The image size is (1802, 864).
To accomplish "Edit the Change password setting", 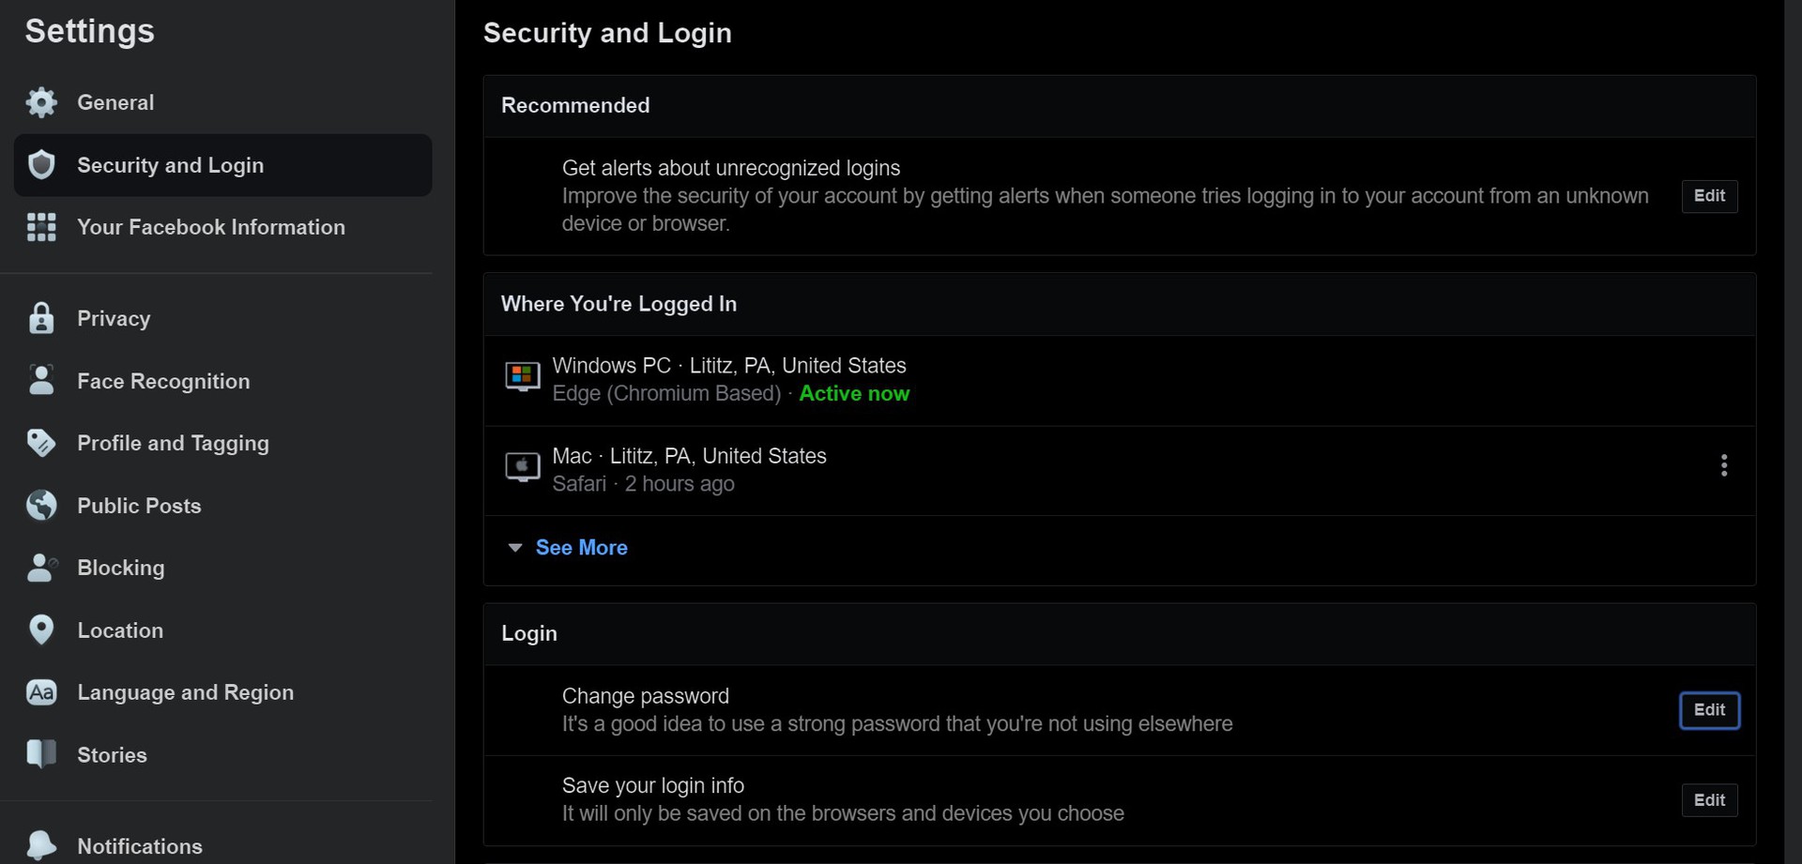I will point(1709,710).
